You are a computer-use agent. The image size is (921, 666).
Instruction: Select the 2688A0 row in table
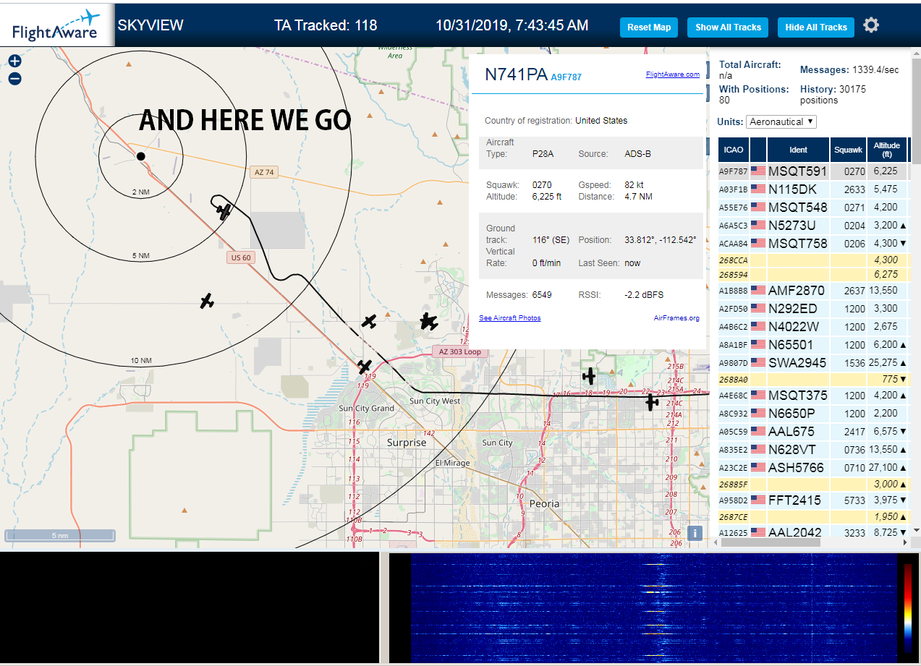click(x=812, y=379)
